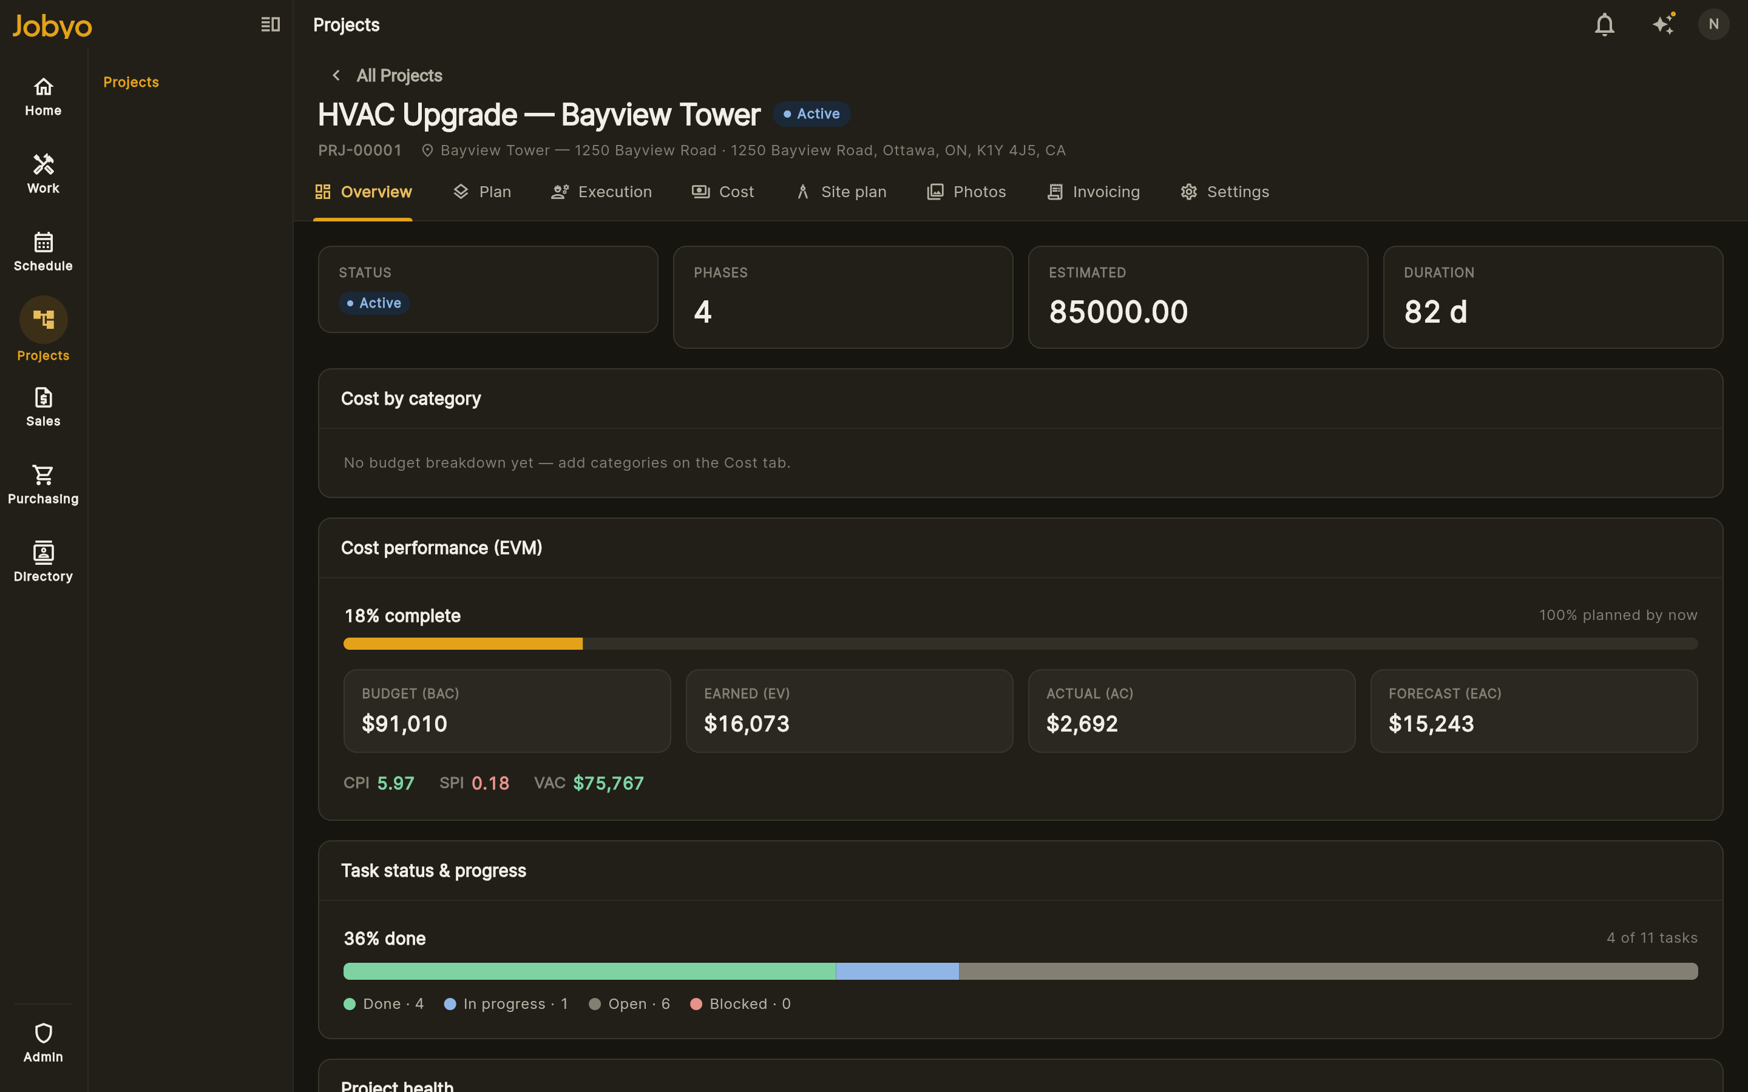Click the VAC value $75,767

click(608, 784)
